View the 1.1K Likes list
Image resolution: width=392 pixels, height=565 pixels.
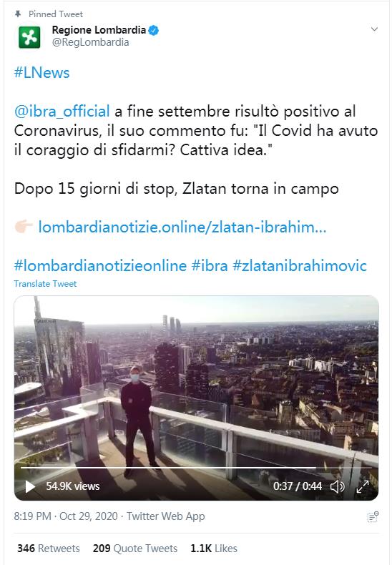pos(214,549)
